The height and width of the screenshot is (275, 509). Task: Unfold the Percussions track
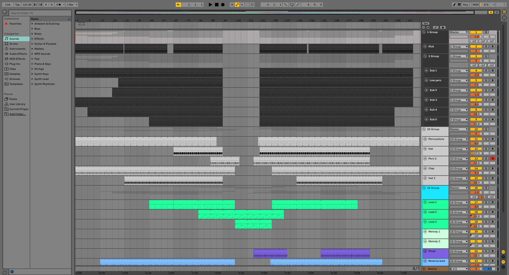point(425,139)
